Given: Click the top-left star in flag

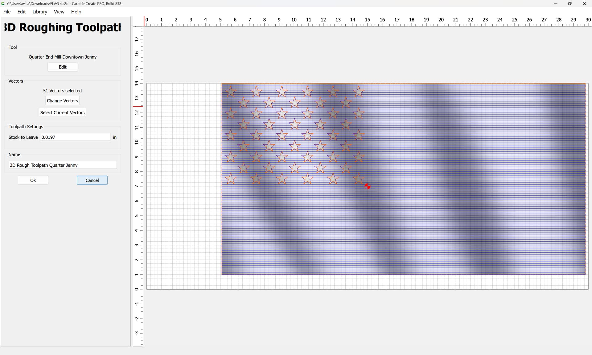Looking at the screenshot, I should tap(231, 92).
